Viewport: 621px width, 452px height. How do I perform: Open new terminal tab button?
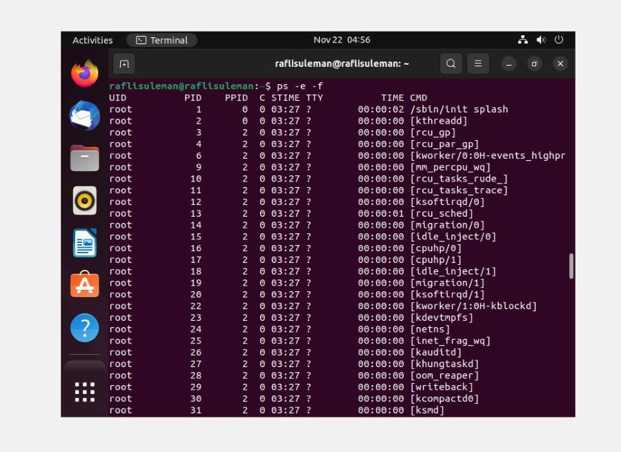click(x=124, y=63)
